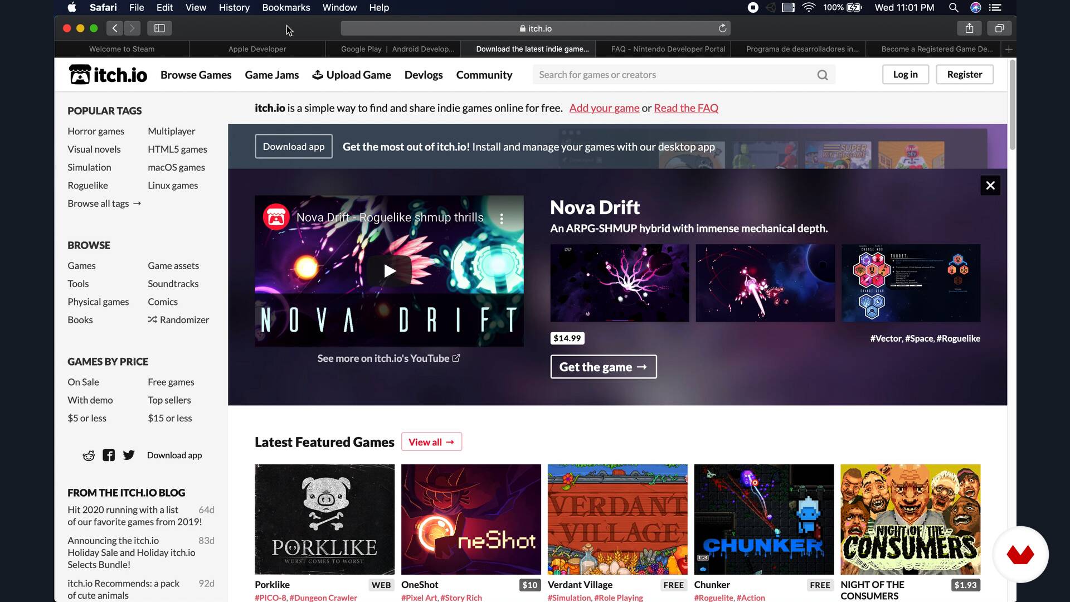This screenshot has height=602, width=1070.
Task: Click the Log in button
Action: (x=905, y=75)
